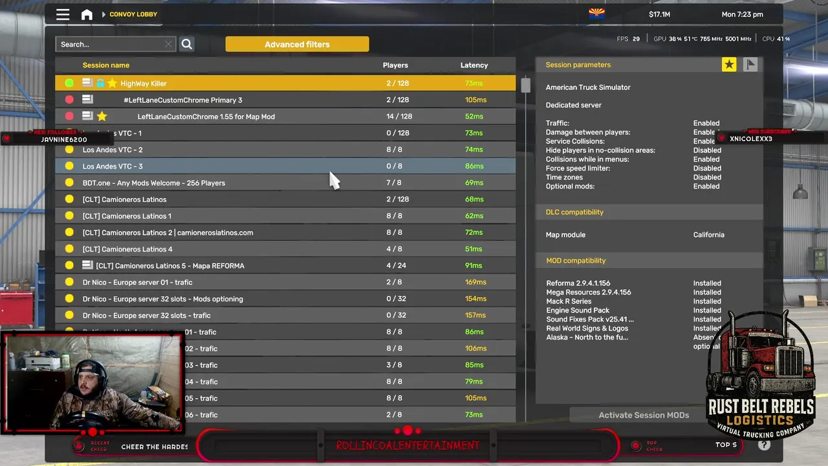
Task: Click mods icon on #LeftLaneCustomChrome Primary 3 row
Action: coord(87,100)
